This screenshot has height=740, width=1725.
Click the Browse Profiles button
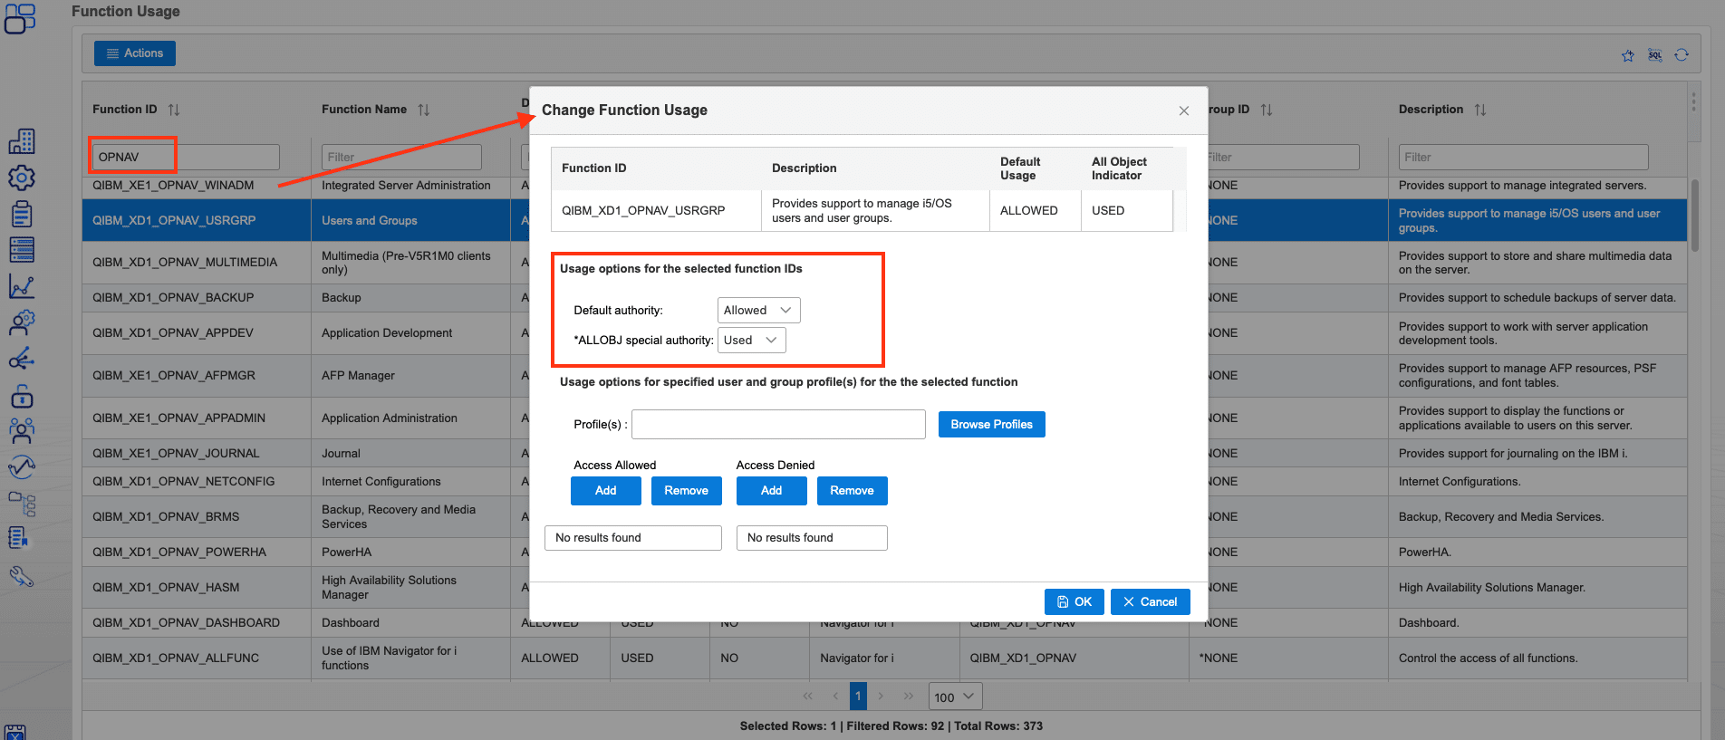pos(991,425)
